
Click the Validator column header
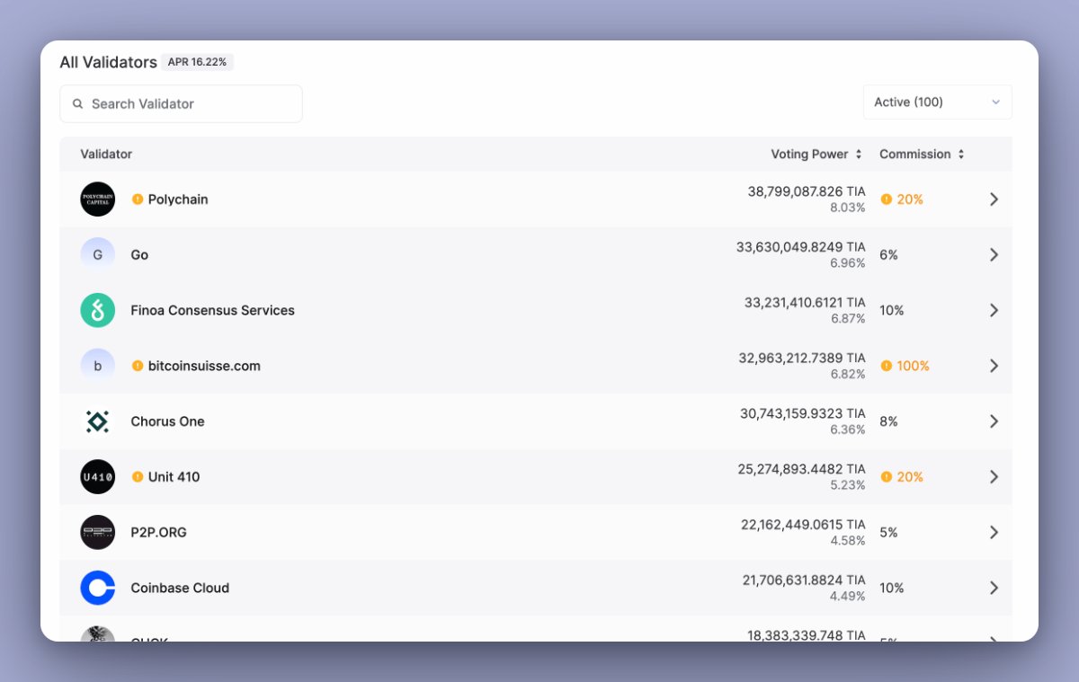pyautogui.click(x=106, y=155)
